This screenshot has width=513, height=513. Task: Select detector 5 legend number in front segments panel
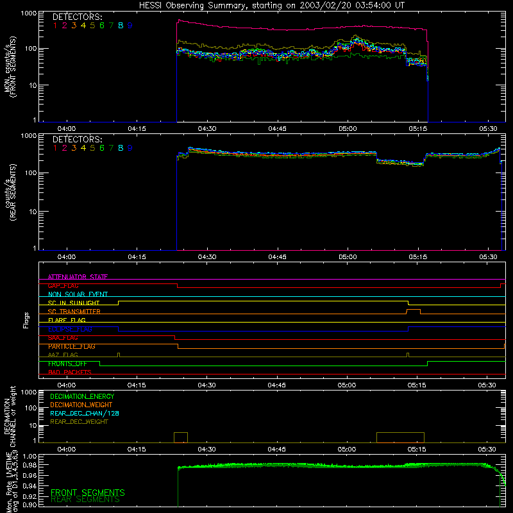tap(92, 26)
